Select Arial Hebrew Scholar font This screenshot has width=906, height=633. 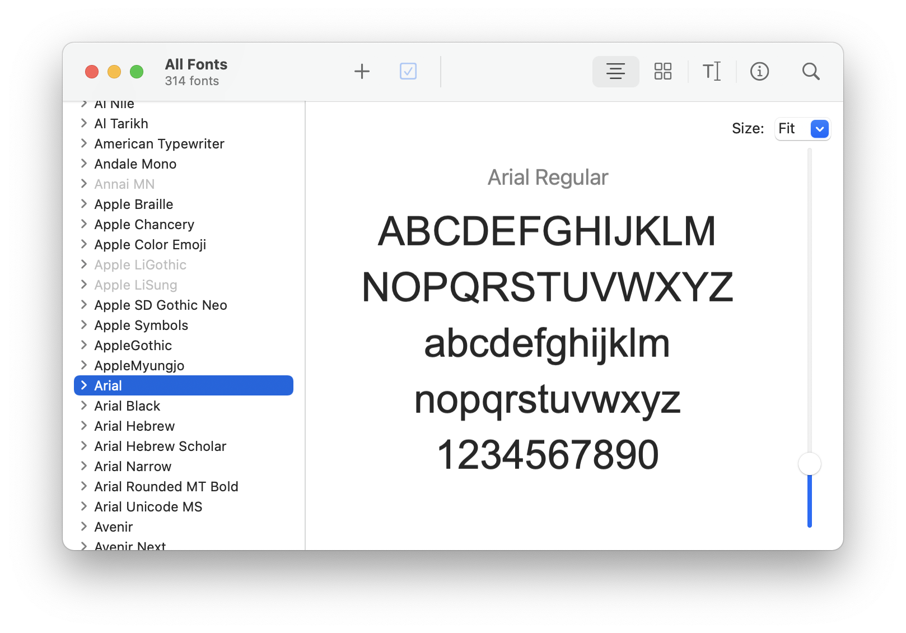[184, 446]
